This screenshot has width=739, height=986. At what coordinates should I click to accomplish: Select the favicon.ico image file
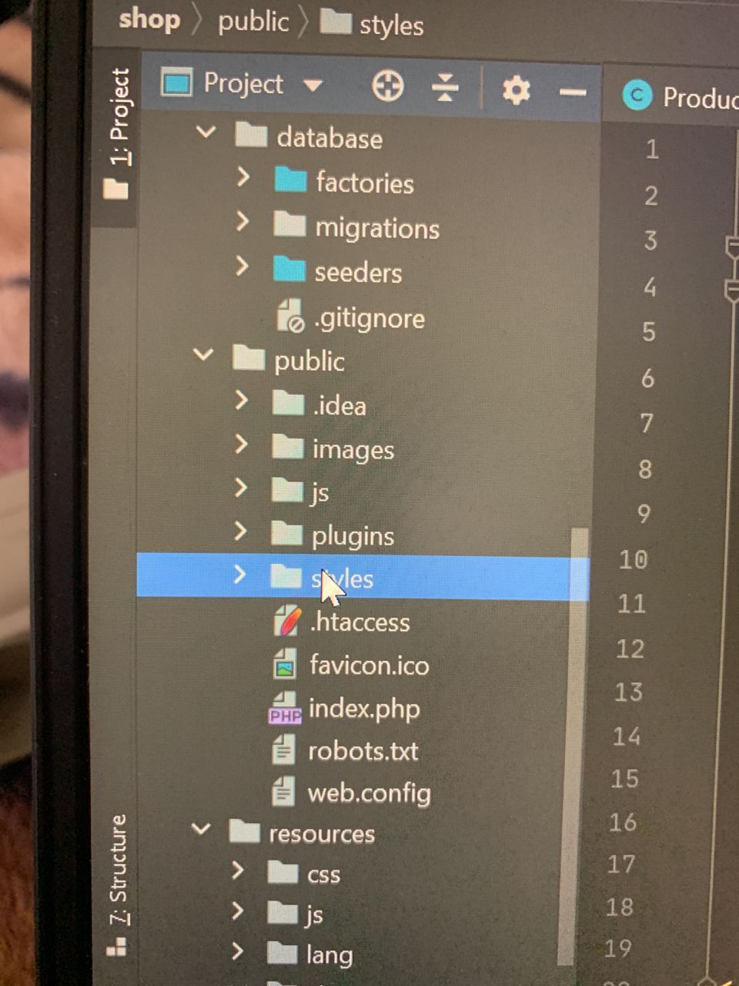[351, 665]
